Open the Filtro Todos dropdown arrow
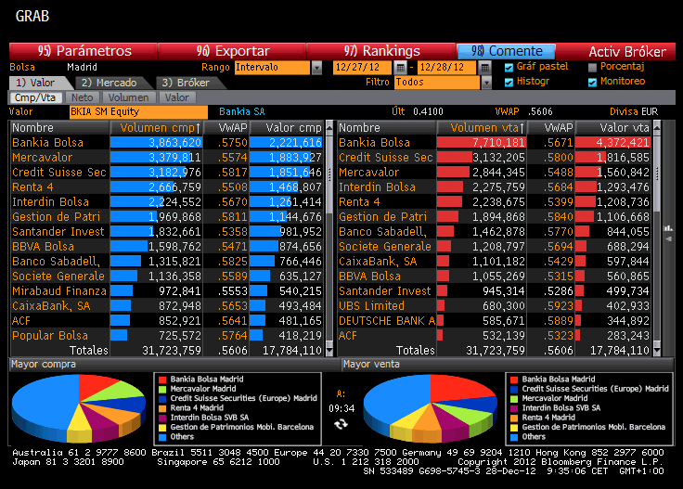Viewport: 683px width, 489px height. coord(486,83)
